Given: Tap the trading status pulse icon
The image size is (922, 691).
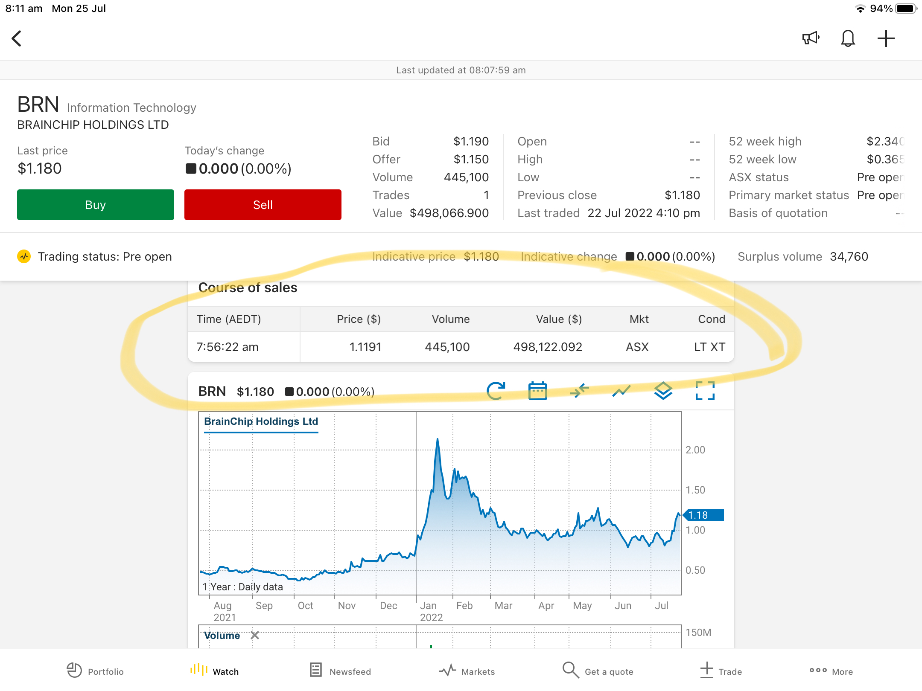Looking at the screenshot, I should click(24, 256).
